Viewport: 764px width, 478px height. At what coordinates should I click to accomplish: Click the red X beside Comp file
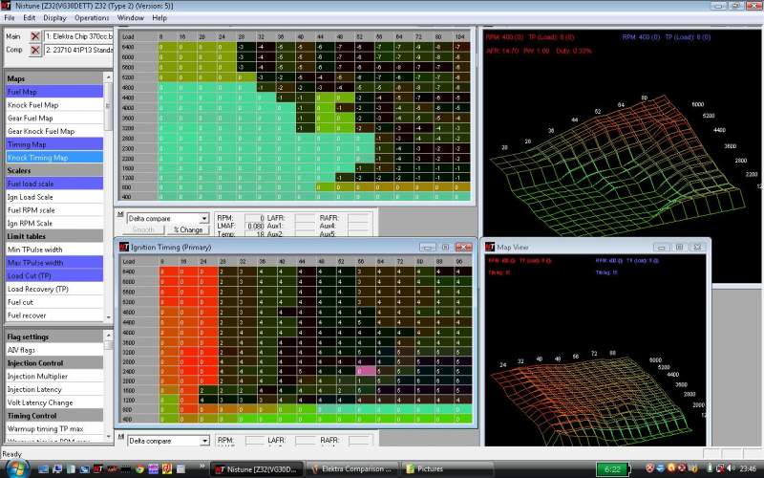click(x=34, y=50)
